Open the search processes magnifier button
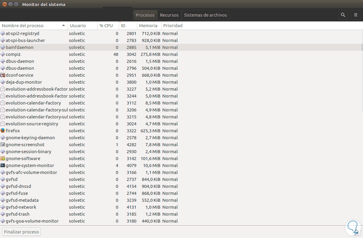Viewport: 363px width, 238px height. pyautogui.click(x=343, y=15)
